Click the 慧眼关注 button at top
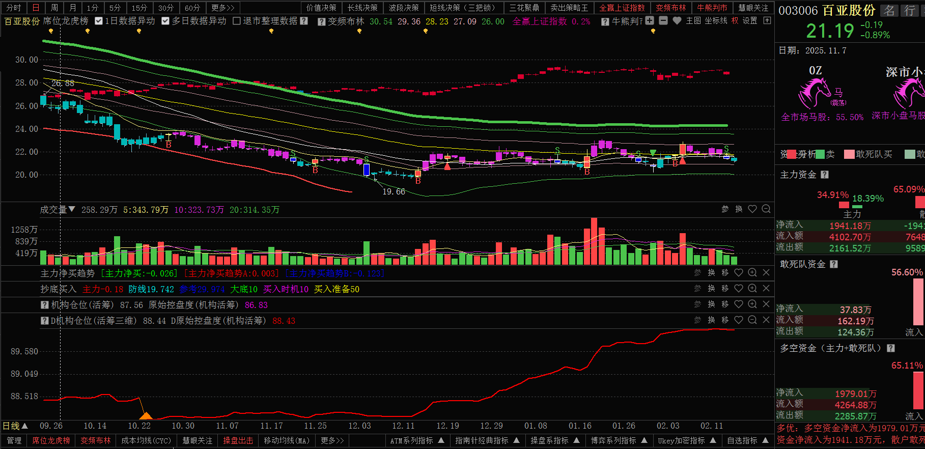This screenshot has width=925, height=449. 753,8
